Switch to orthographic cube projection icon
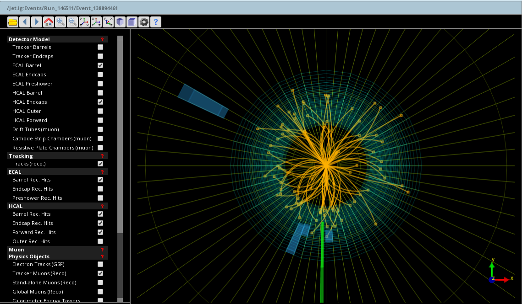 click(x=132, y=22)
